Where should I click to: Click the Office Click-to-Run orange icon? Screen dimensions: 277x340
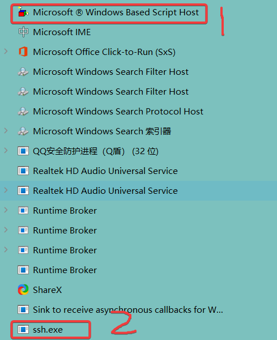(x=23, y=52)
